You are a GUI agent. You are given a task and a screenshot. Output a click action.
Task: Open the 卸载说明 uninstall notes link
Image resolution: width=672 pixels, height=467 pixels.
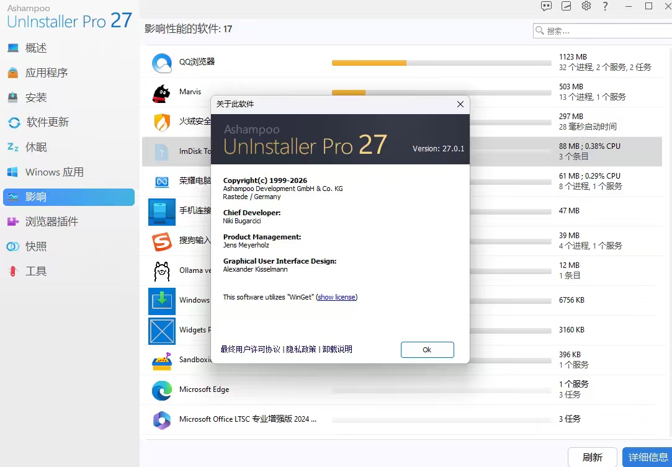(338, 349)
